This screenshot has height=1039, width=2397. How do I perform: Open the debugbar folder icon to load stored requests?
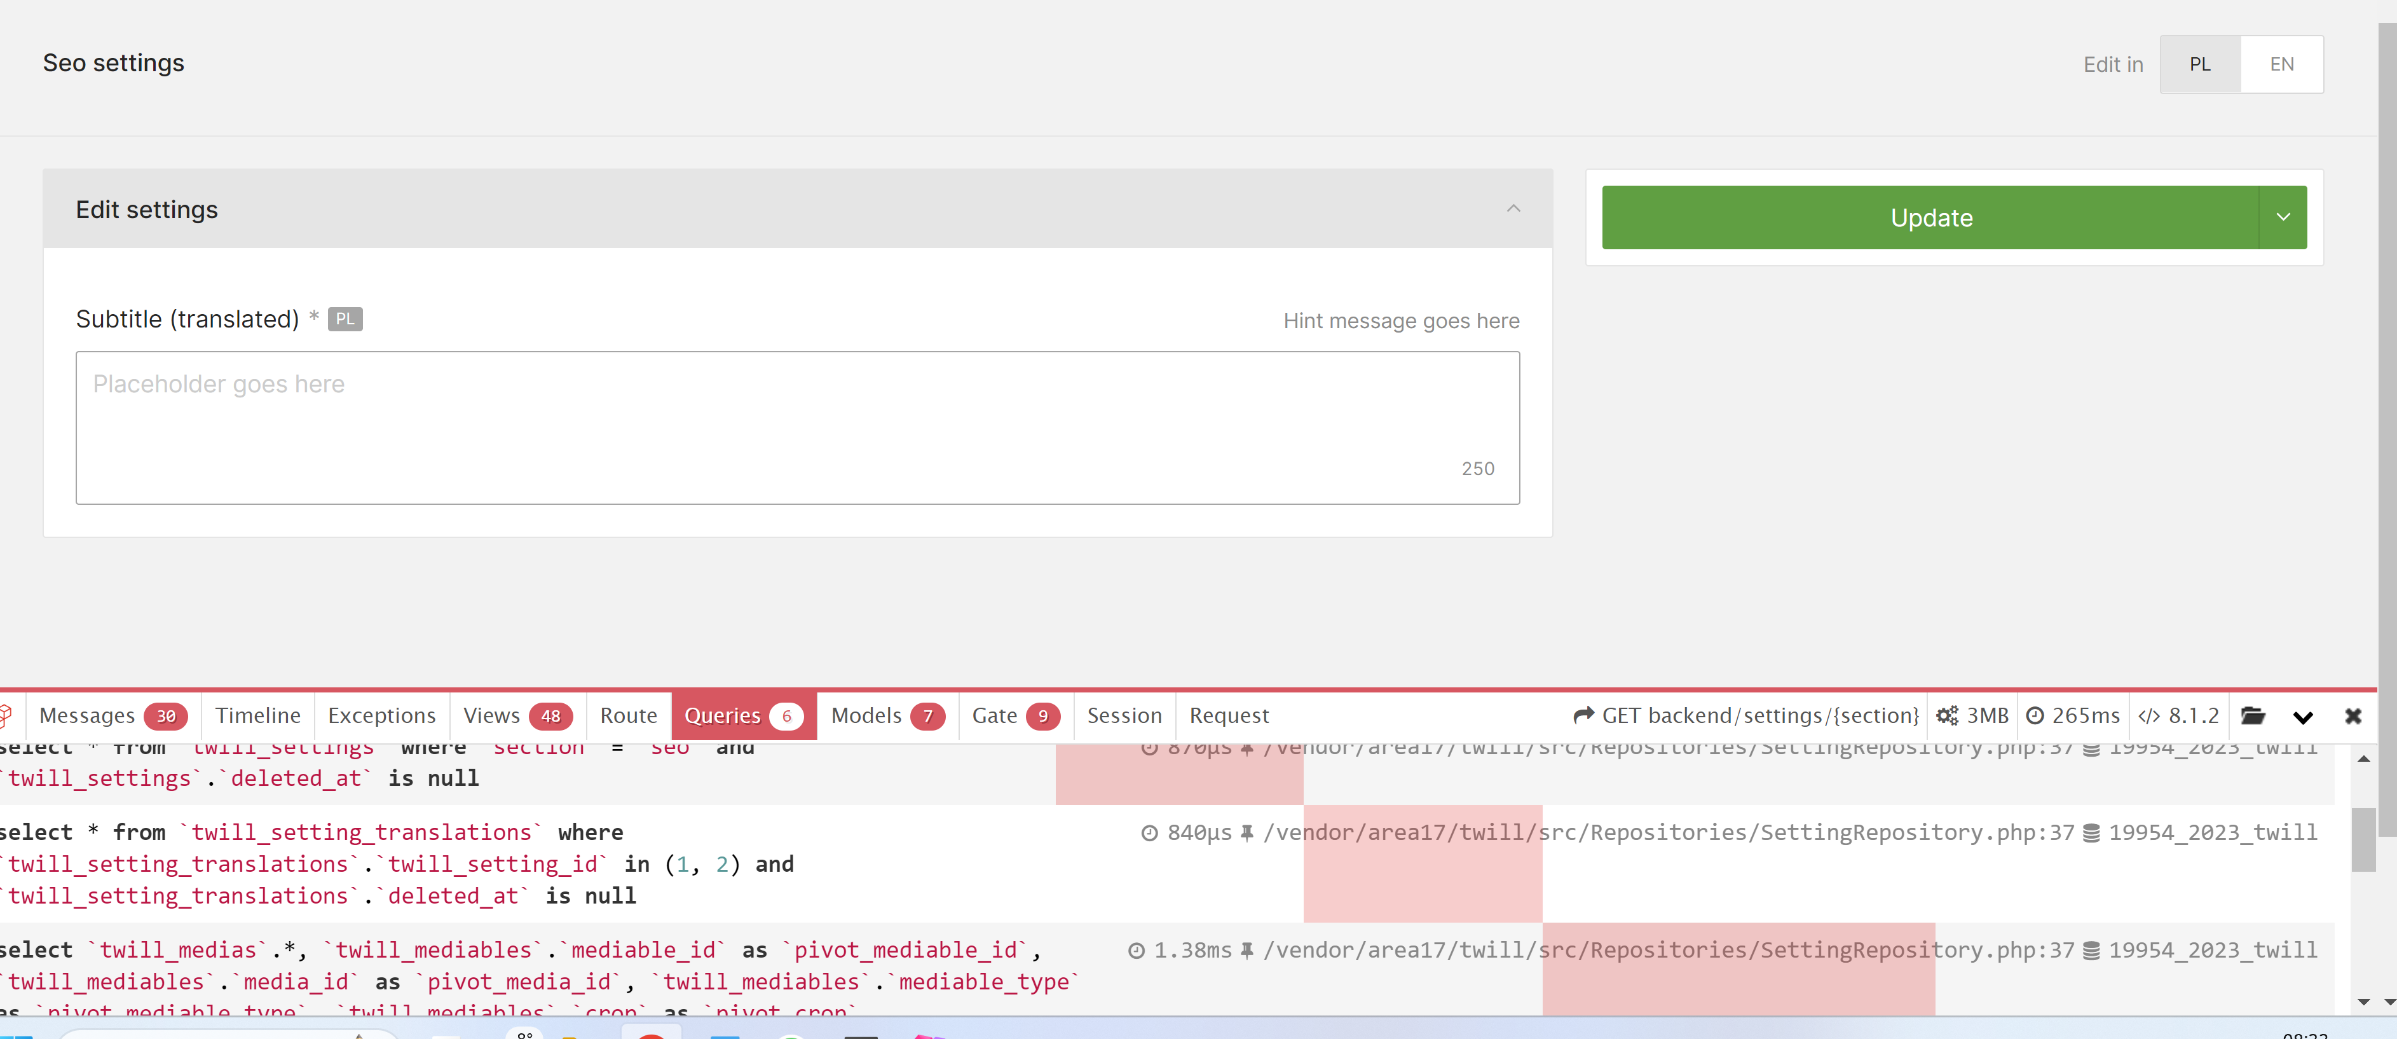point(2253,715)
